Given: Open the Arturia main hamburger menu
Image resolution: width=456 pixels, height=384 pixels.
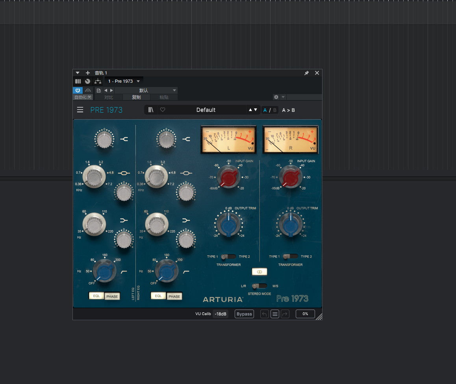Looking at the screenshot, I should click(80, 109).
